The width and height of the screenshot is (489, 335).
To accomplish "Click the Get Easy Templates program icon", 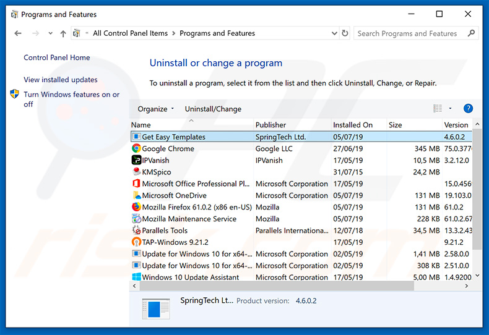I will click(x=136, y=137).
